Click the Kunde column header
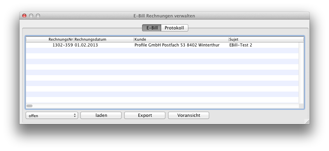The image size is (329, 151). (181, 40)
